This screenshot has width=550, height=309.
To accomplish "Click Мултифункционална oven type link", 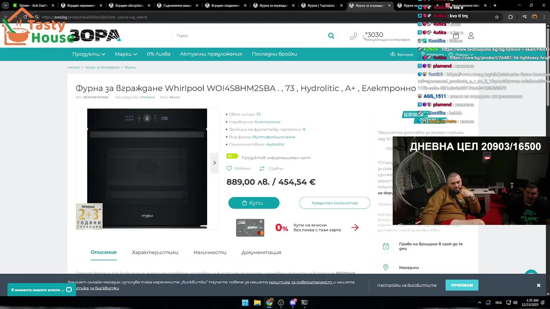I will click(274, 137).
